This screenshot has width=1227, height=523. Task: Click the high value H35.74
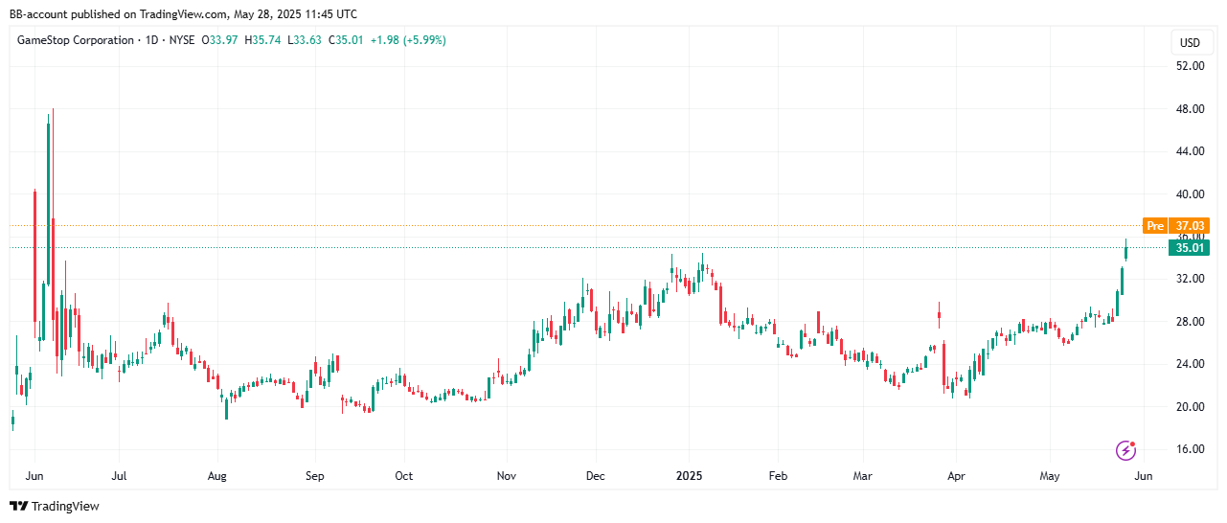(261, 40)
